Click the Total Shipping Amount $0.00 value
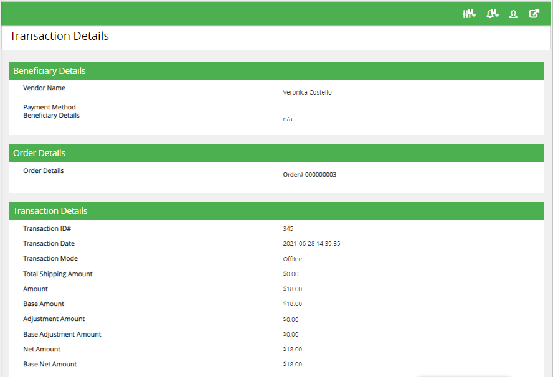 (291, 274)
